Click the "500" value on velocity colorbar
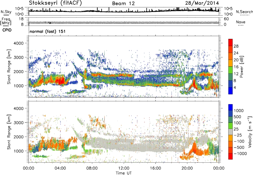This screenshot has height=175, width=253. (x=238, y=117)
